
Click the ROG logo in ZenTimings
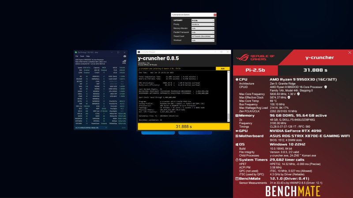(124, 62)
